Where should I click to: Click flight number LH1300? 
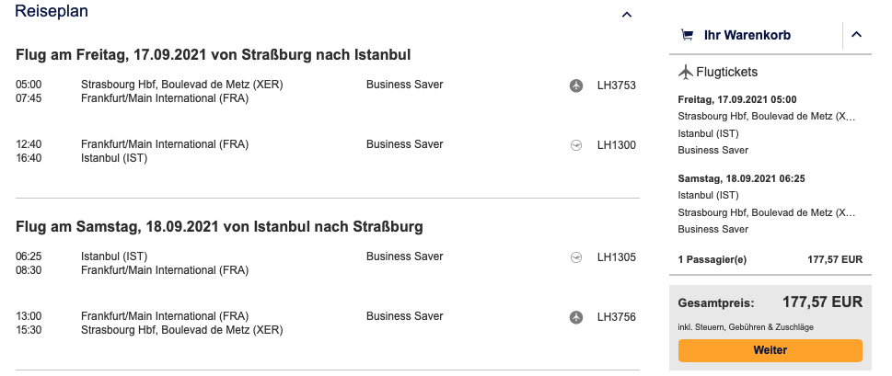point(617,144)
